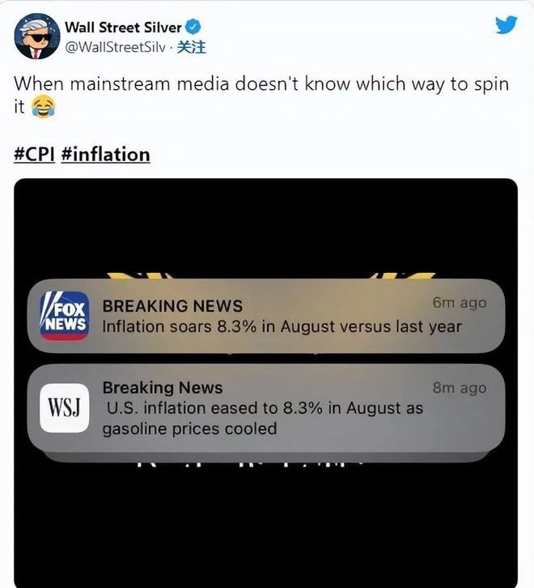Screen dimensions: 534x588
Task: Click the WSJ app icon
Action: [65, 407]
